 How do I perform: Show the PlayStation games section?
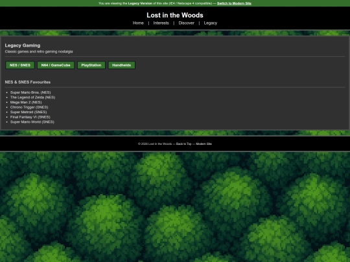tap(91, 65)
